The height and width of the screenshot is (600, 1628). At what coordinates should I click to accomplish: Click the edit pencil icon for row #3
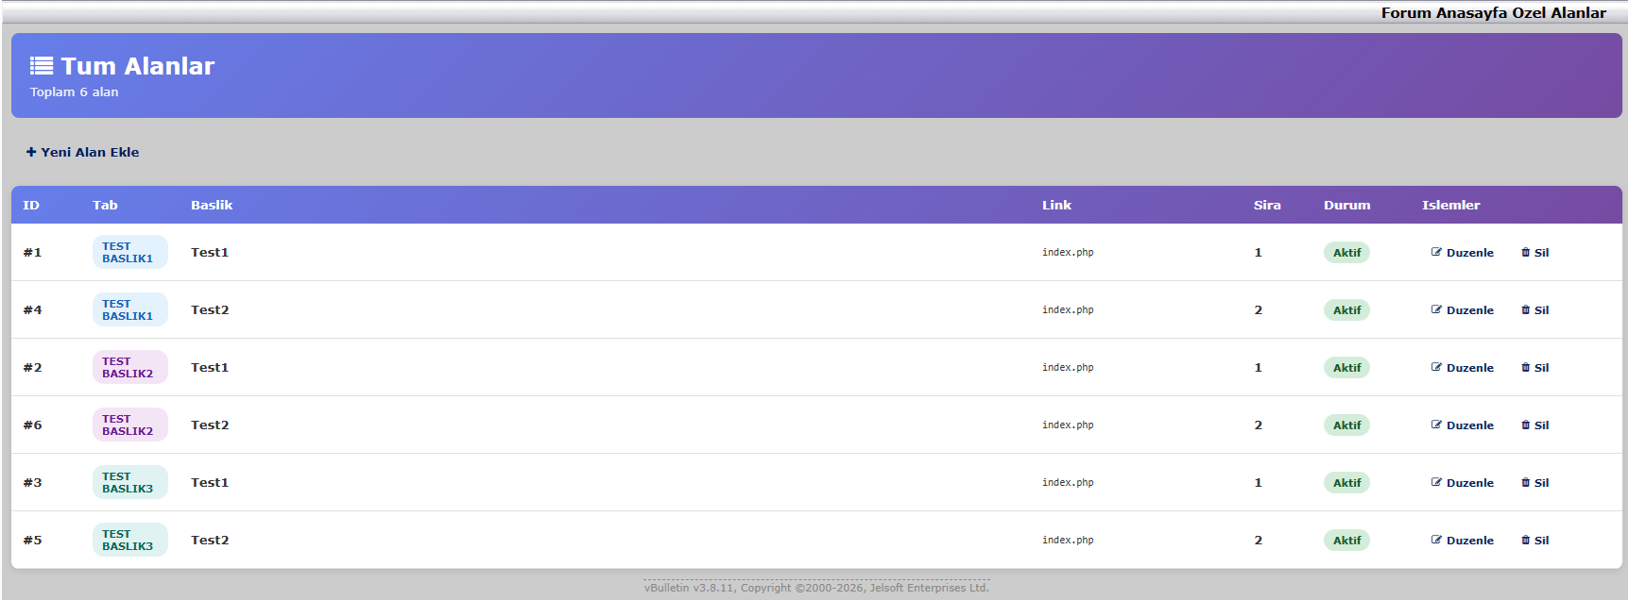pyautogui.click(x=1436, y=482)
